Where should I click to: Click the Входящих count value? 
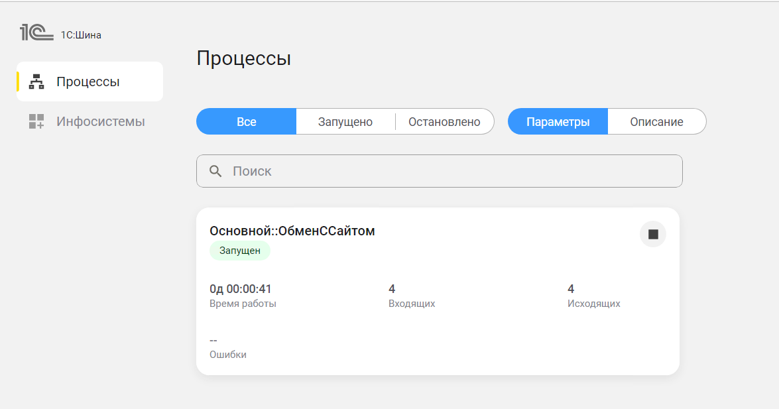point(392,289)
